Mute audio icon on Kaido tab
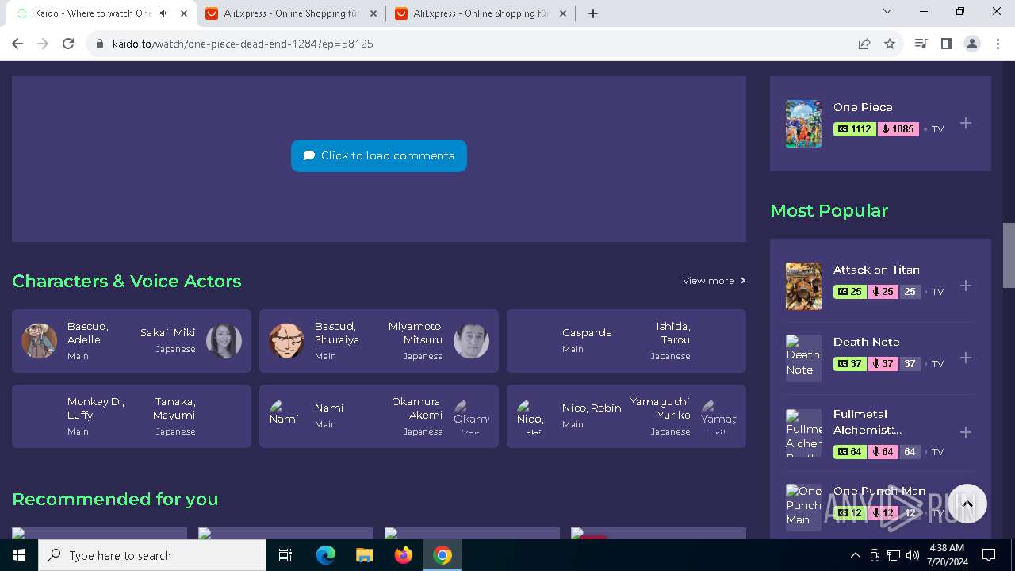The image size is (1015, 571). (164, 13)
